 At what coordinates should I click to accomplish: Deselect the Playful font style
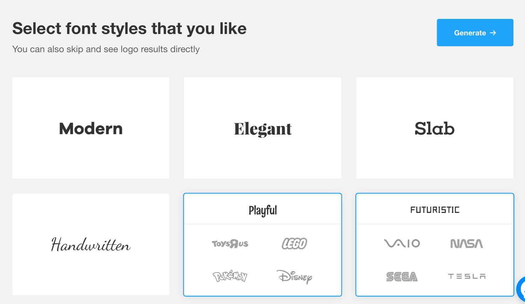tap(262, 210)
